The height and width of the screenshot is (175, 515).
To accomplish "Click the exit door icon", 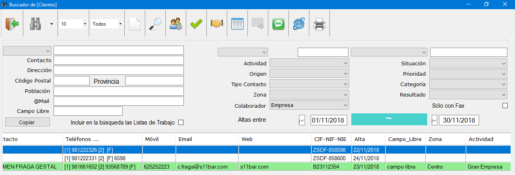I will (12, 24).
